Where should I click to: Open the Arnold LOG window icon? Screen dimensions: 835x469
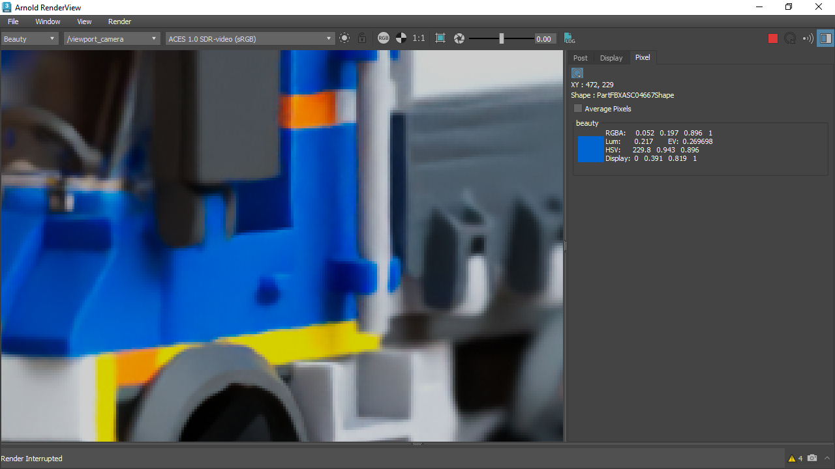[569, 38]
